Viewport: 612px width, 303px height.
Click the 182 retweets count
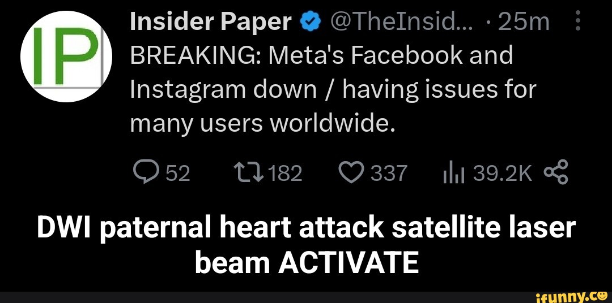(285, 174)
